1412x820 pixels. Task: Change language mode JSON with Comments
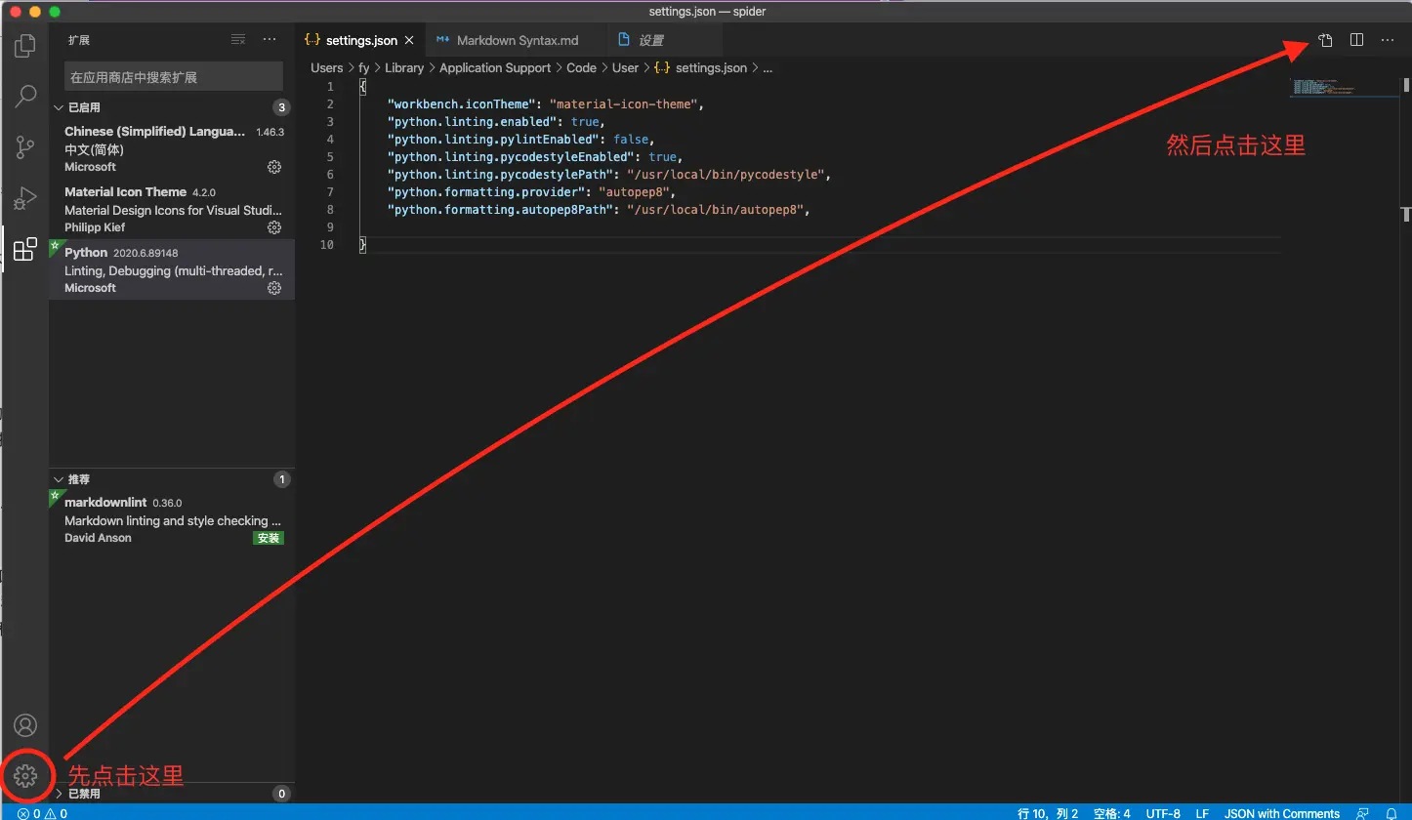[x=1282, y=813]
